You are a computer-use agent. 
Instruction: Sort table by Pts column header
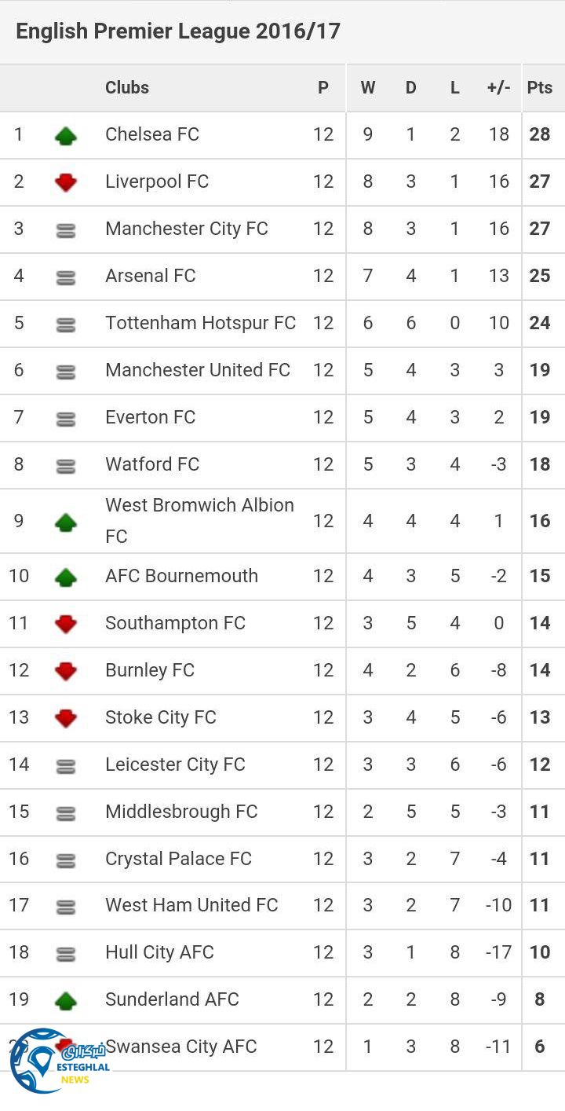(540, 88)
